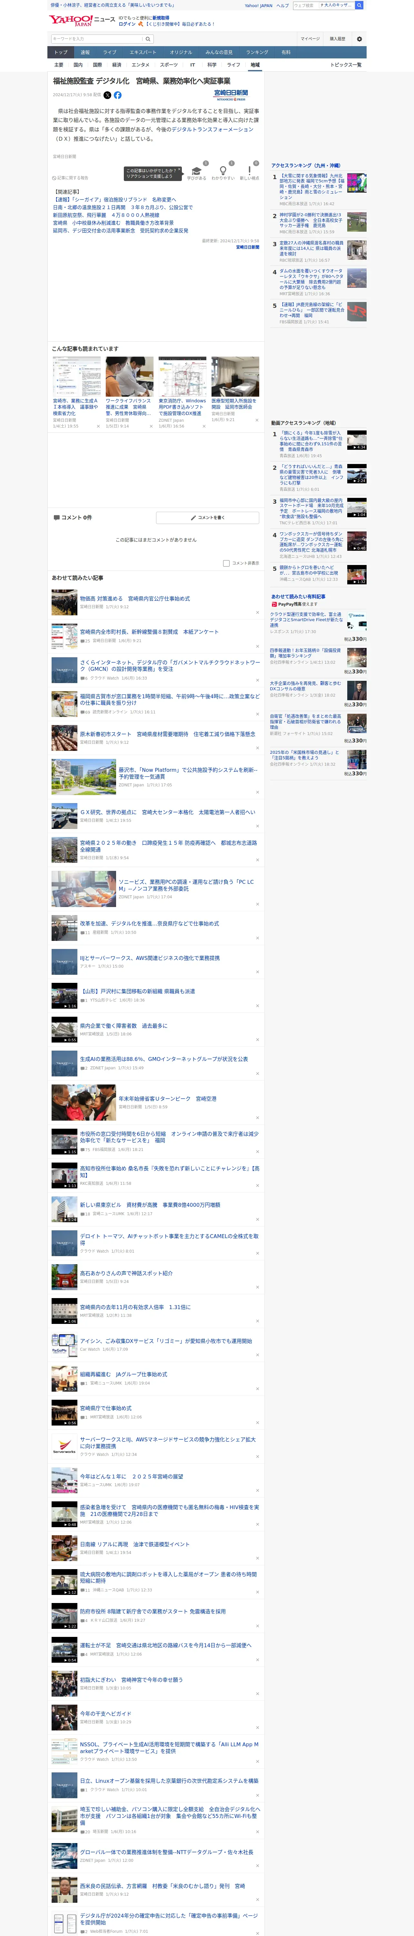Share the article on Facebook
The width and height of the screenshot is (414, 1936).
tap(117, 96)
